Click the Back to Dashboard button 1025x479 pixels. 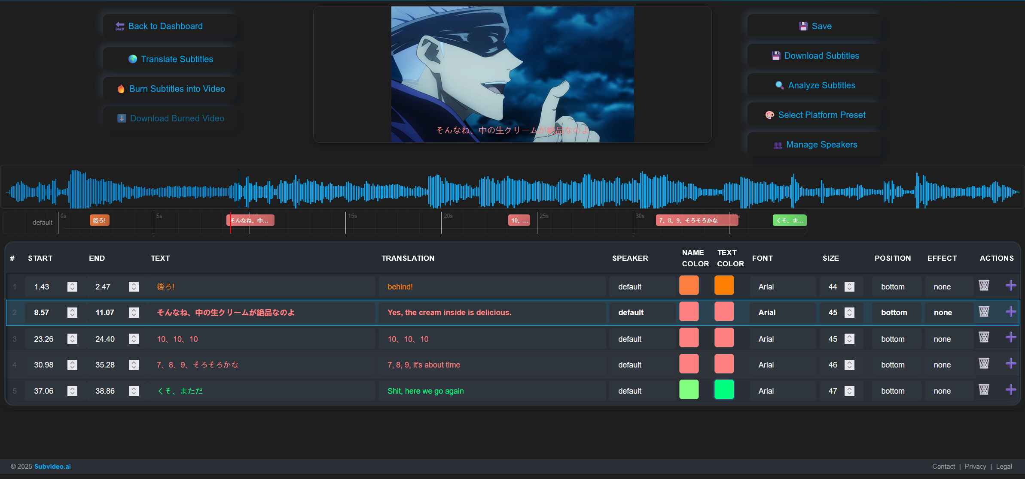click(x=170, y=26)
